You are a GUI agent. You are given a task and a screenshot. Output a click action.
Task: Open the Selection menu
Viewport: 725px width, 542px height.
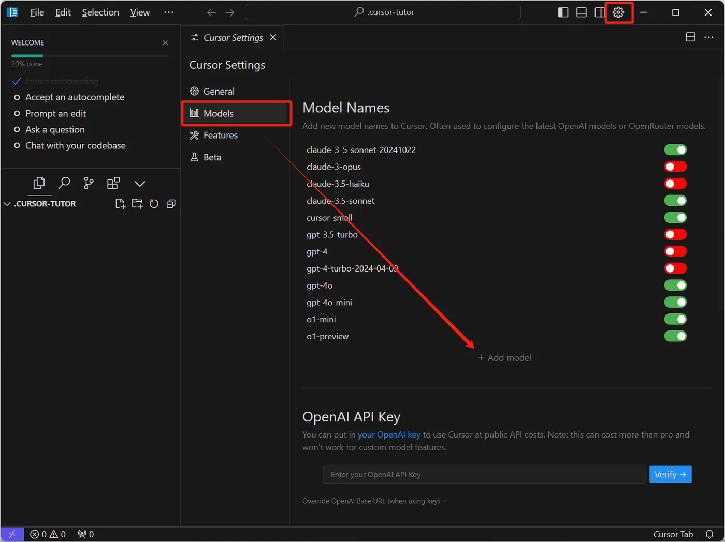[x=100, y=12]
